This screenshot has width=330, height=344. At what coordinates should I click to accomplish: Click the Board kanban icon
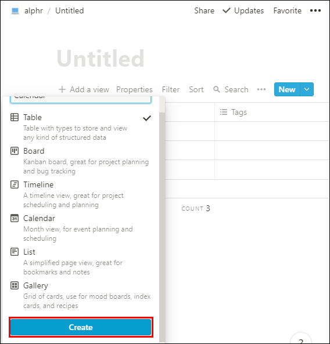[x=15, y=151]
